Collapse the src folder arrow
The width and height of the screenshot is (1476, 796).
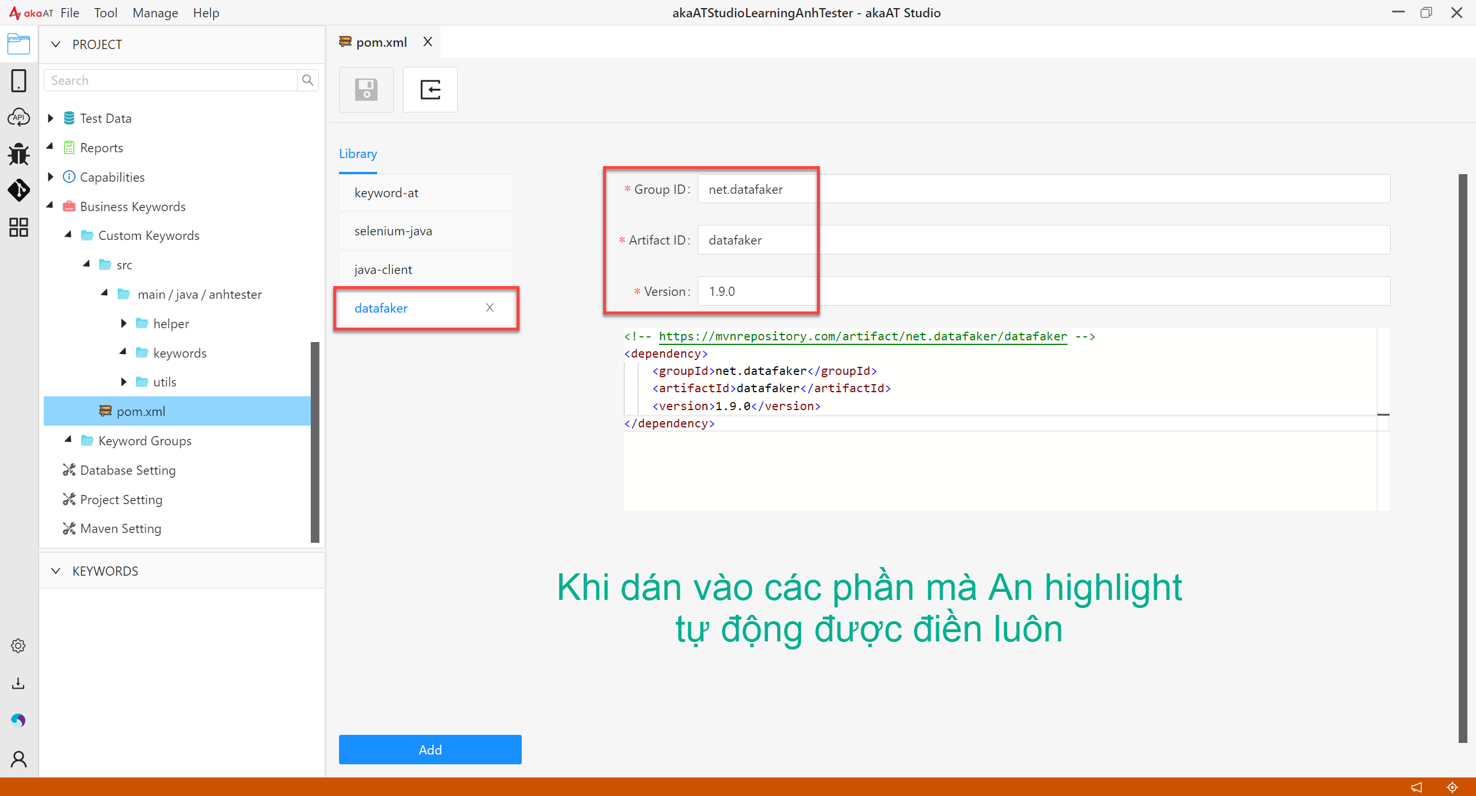87,264
